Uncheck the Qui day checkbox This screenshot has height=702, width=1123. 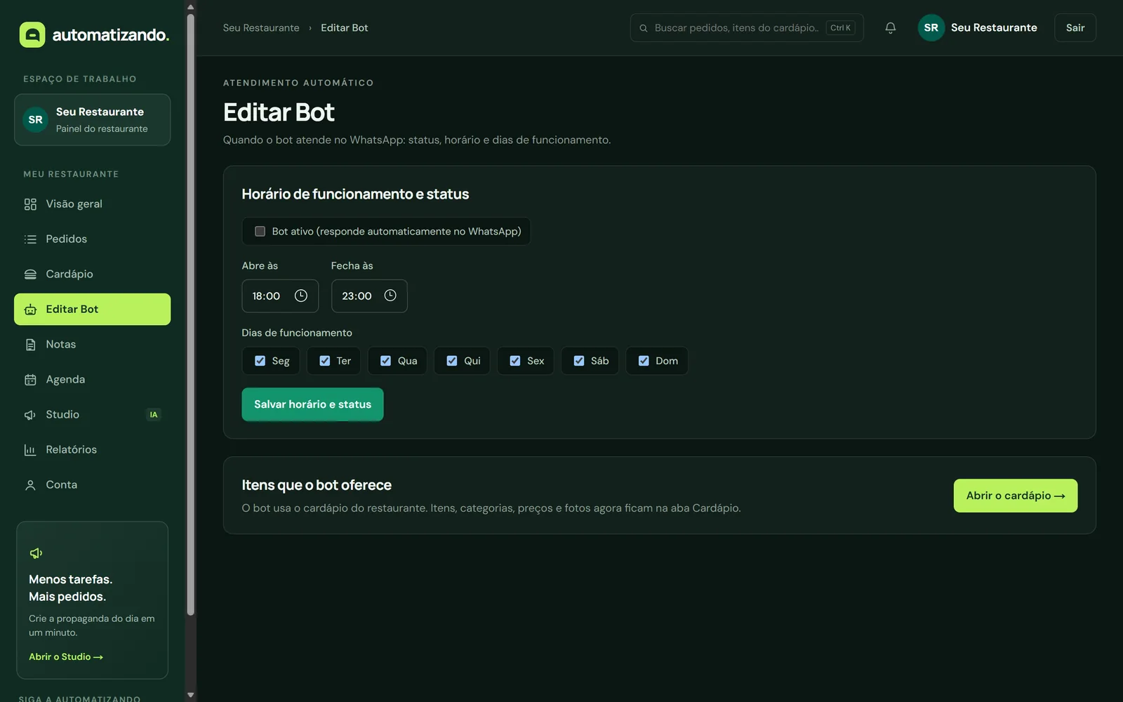pos(452,361)
